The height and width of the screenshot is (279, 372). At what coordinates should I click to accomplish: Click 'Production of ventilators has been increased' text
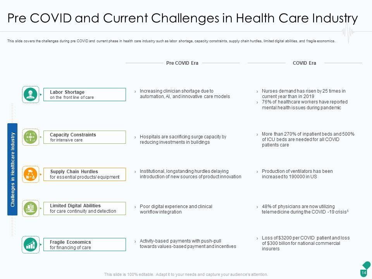point(297,174)
